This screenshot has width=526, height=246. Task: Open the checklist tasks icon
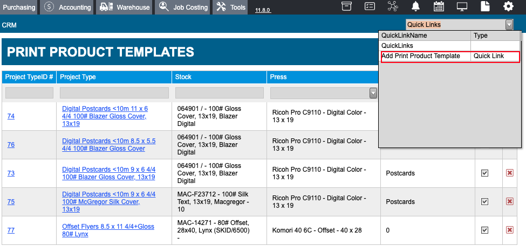(x=370, y=6)
